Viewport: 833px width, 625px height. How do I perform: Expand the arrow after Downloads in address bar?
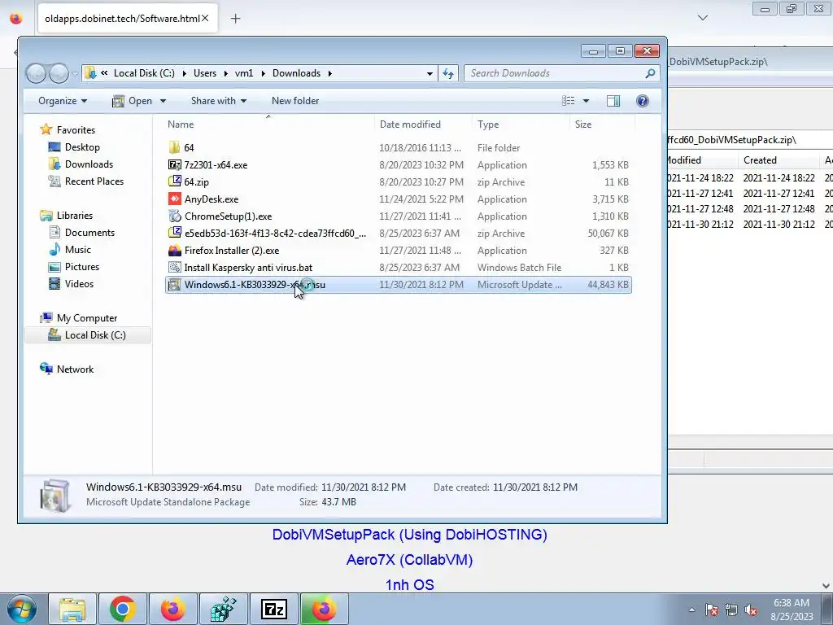(330, 73)
